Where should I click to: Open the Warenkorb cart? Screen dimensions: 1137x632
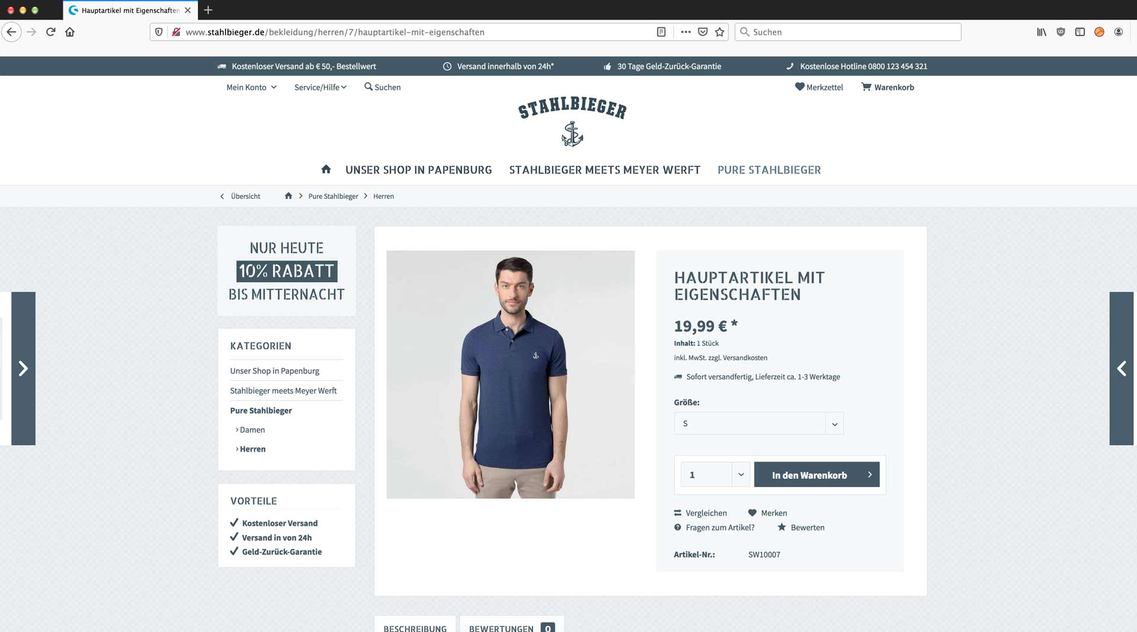pyautogui.click(x=888, y=87)
